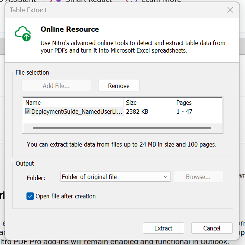Click the Remove button
Viewport: 245px width, 245px height.
(x=119, y=86)
